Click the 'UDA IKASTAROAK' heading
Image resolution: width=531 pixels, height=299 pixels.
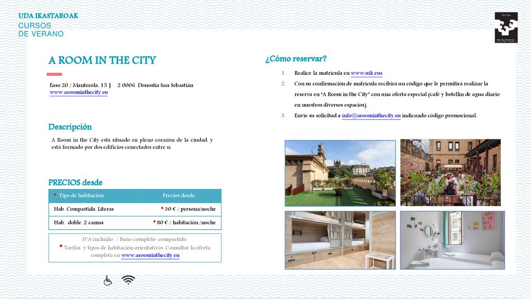click(48, 16)
